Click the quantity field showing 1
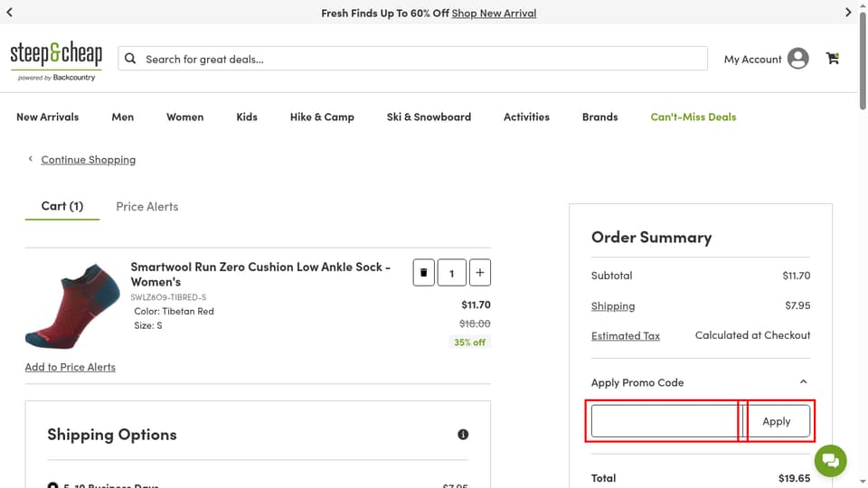 pyautogui.click(x=452, y=272)
